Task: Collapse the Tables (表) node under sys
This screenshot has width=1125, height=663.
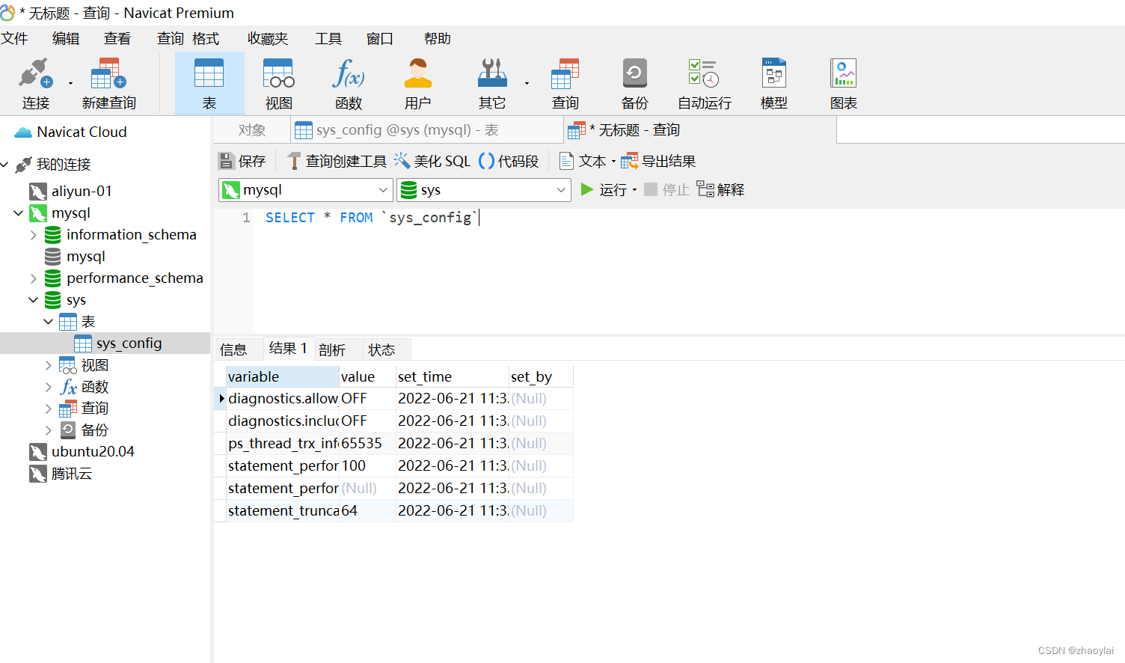Action: click(x=49, y=322)
